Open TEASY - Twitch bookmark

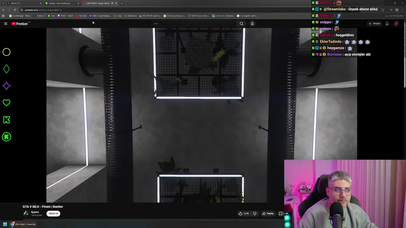pos(65,16)
